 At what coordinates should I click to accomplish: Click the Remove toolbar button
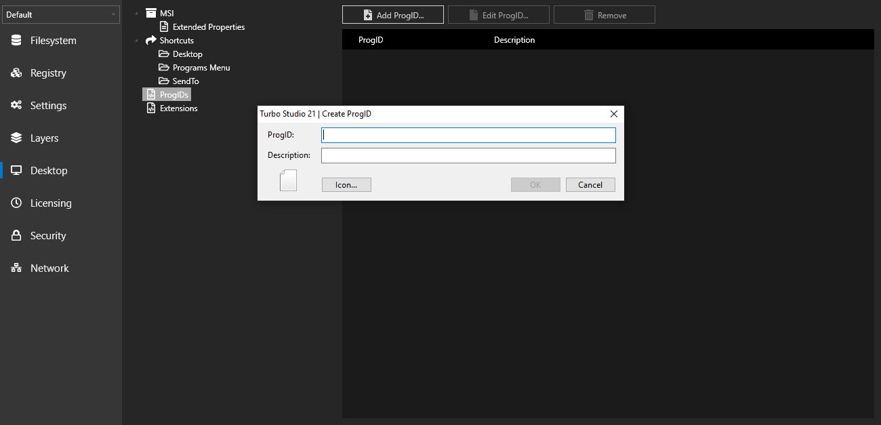pyautogui.click(x=605, y=15)
